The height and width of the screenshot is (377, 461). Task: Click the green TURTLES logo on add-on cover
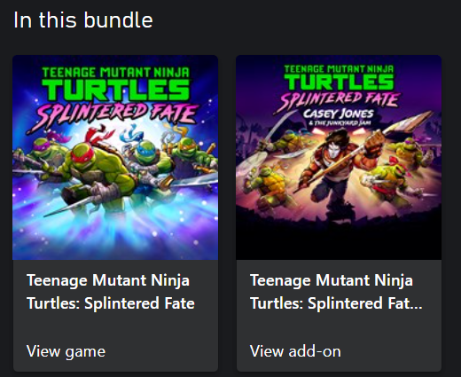(x=340, y=82)
